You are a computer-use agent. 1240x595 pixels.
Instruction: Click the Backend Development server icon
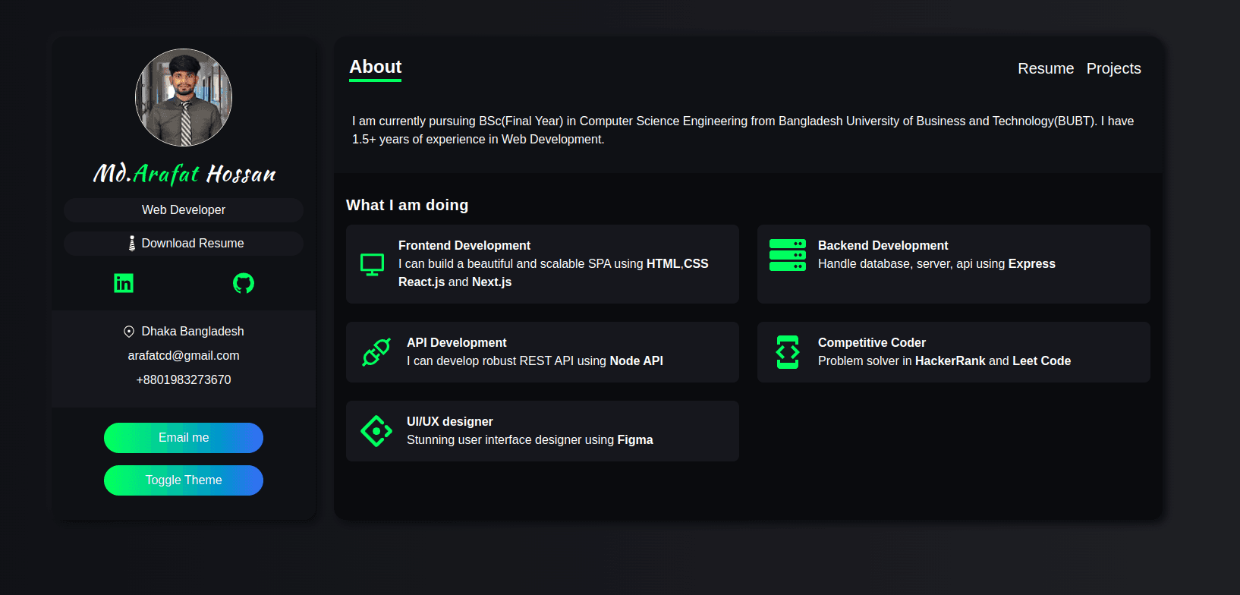pos(787,255)
